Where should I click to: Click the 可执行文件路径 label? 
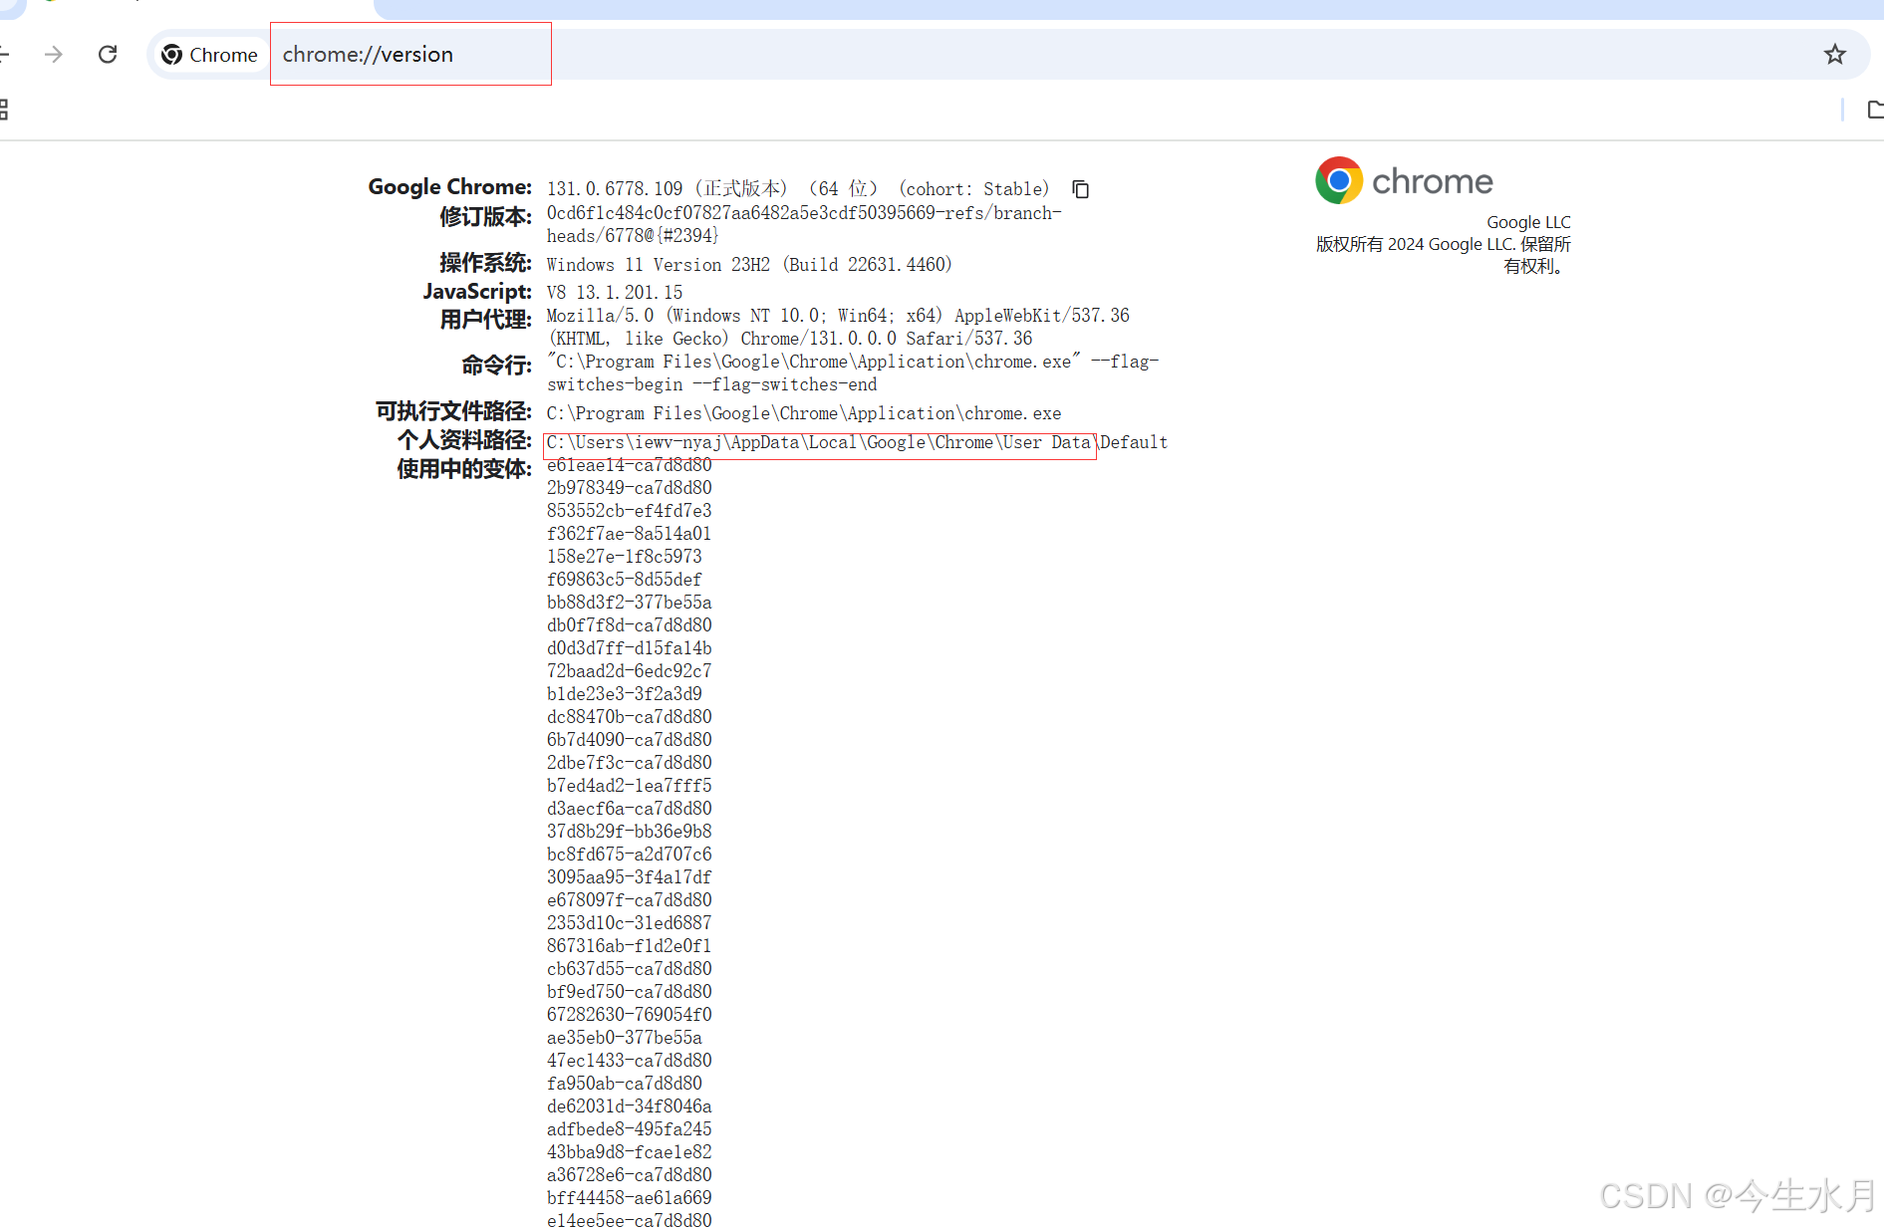click(453, 411)
